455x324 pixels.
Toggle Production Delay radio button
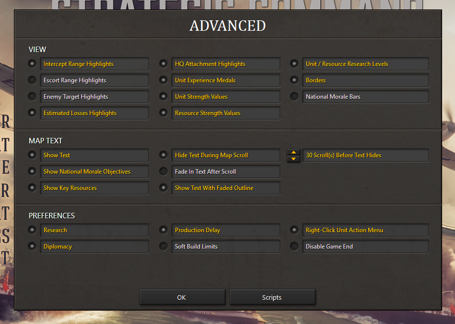(x=164, y=230)
